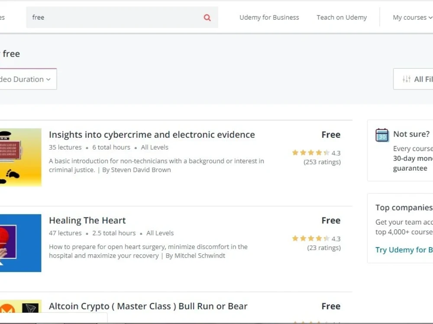
Task: Click star rating of cybercrime course
Action: (310, 152)
